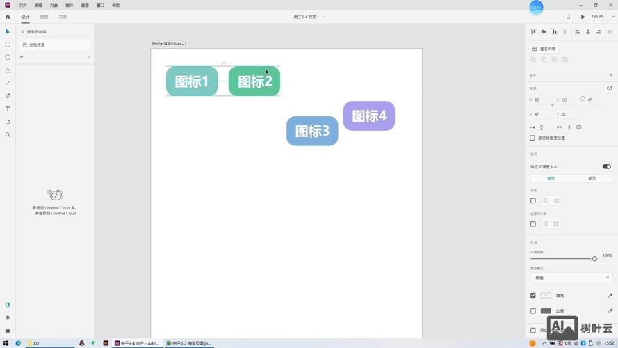
Task: Open the 文件 menu
Action: point(23,6)
